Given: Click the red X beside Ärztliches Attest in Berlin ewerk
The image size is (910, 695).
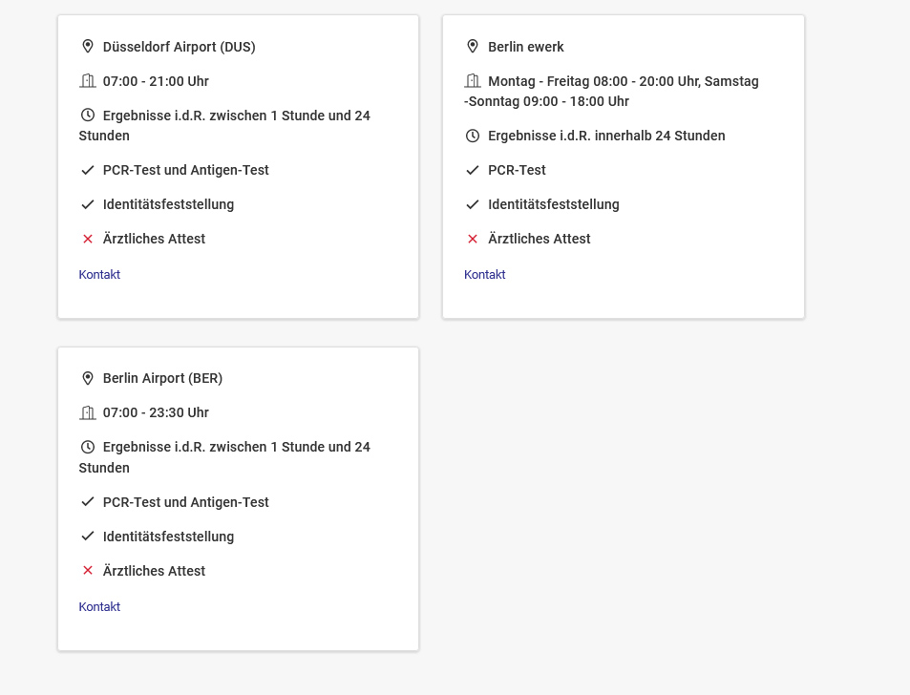Looking at the screenshot, I should point(473,239).
